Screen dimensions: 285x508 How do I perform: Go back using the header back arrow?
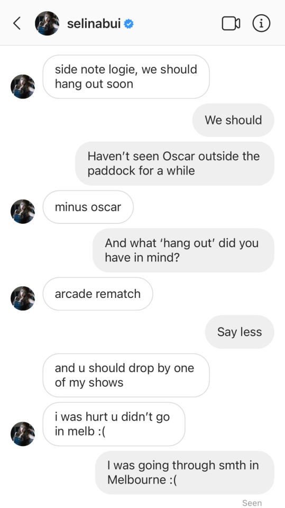click(17, 23)
